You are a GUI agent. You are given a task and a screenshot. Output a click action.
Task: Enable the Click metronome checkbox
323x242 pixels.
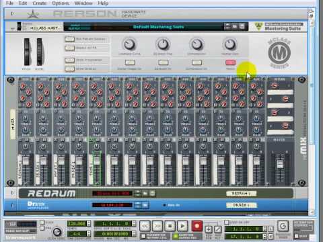(42, 223)
